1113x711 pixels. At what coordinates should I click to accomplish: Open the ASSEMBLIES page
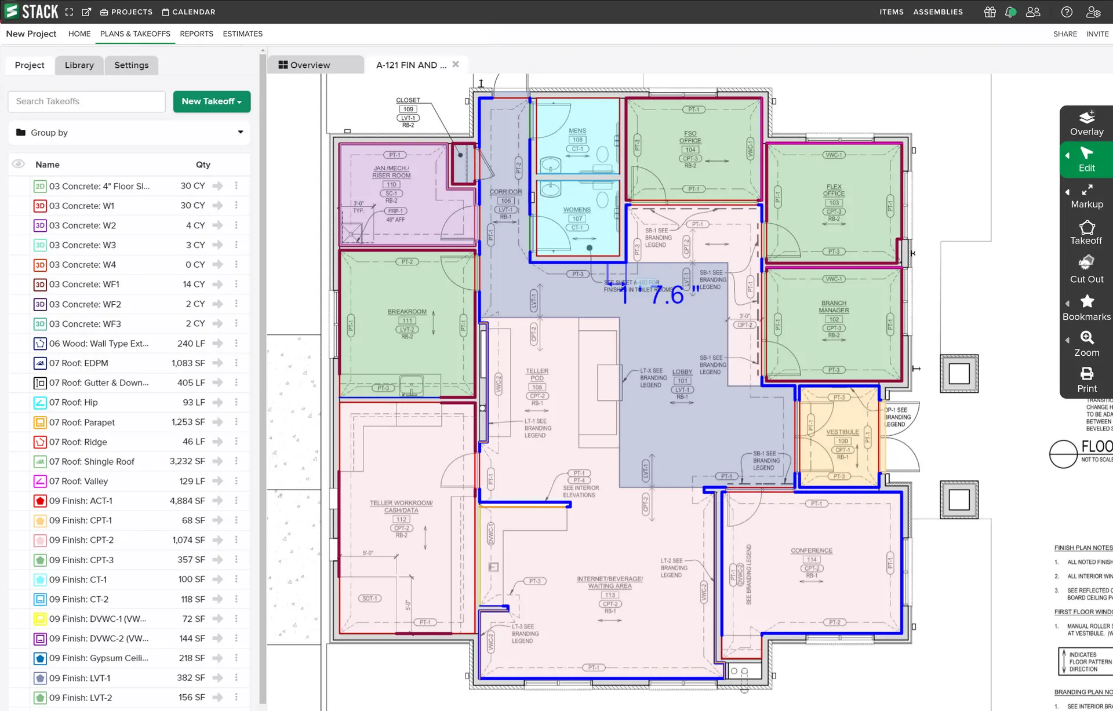pyautogui.click(x=937, y=12)
